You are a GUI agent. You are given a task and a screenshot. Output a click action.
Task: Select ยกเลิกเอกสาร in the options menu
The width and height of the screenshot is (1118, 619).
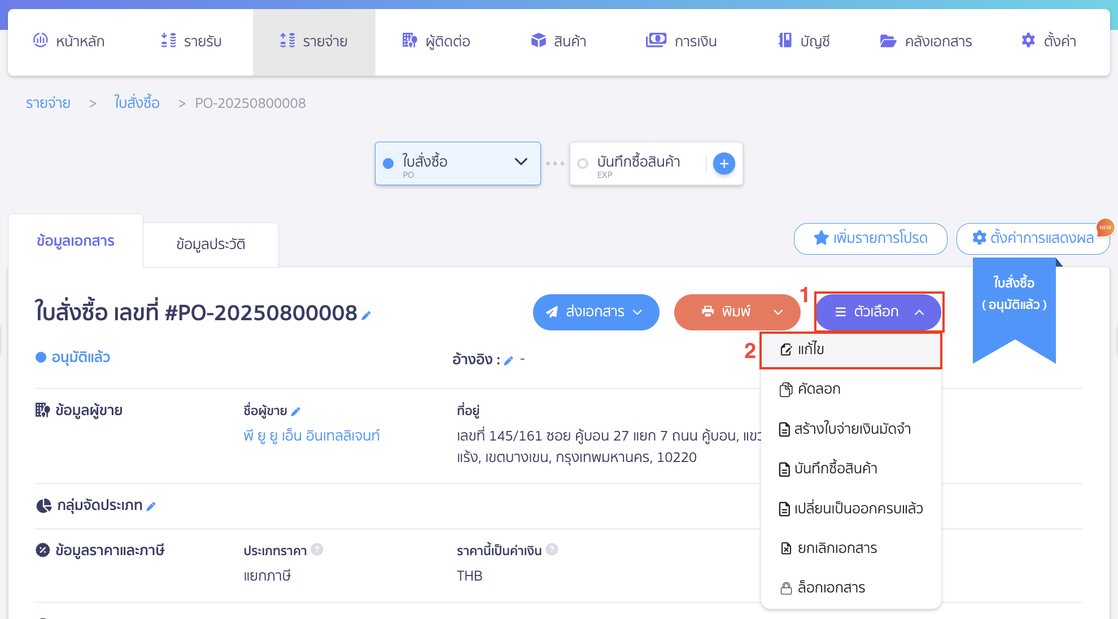[837, 548]
